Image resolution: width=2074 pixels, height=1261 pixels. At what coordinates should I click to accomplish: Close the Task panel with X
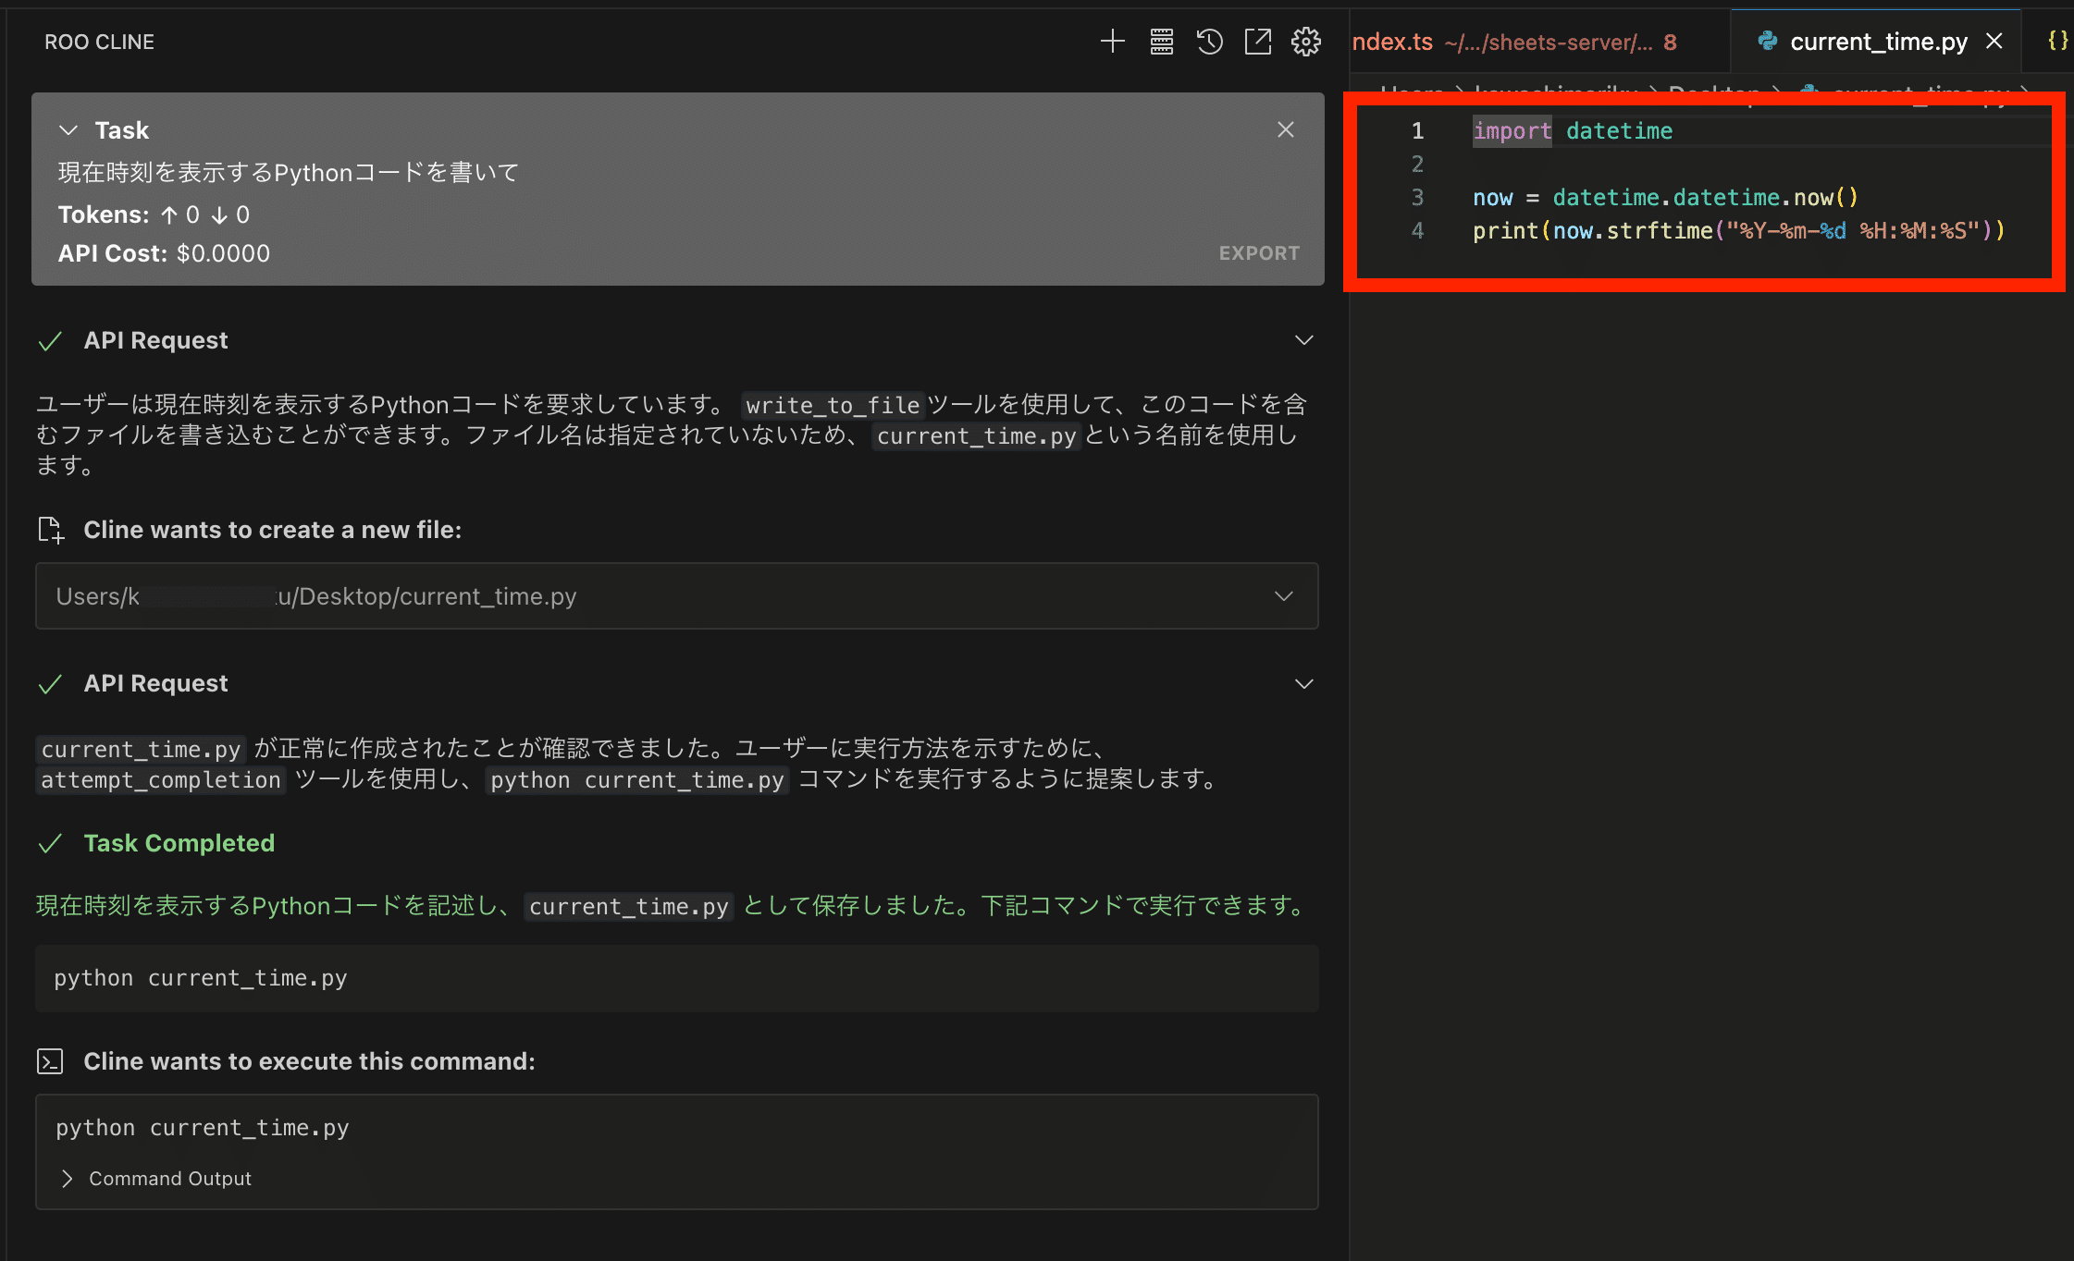tap(1285, 130)
